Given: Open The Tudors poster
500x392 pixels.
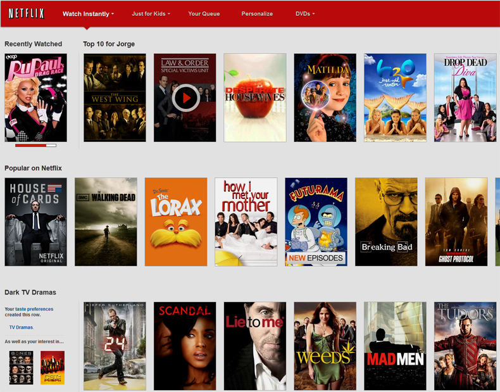Looking at the screenshot, I should 465,346.
